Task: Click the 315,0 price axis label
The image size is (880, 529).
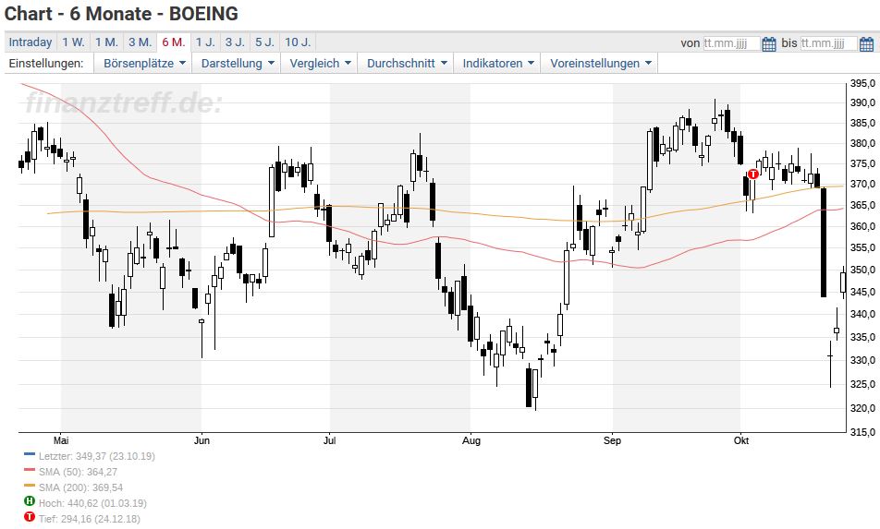Action: (862, 432)
